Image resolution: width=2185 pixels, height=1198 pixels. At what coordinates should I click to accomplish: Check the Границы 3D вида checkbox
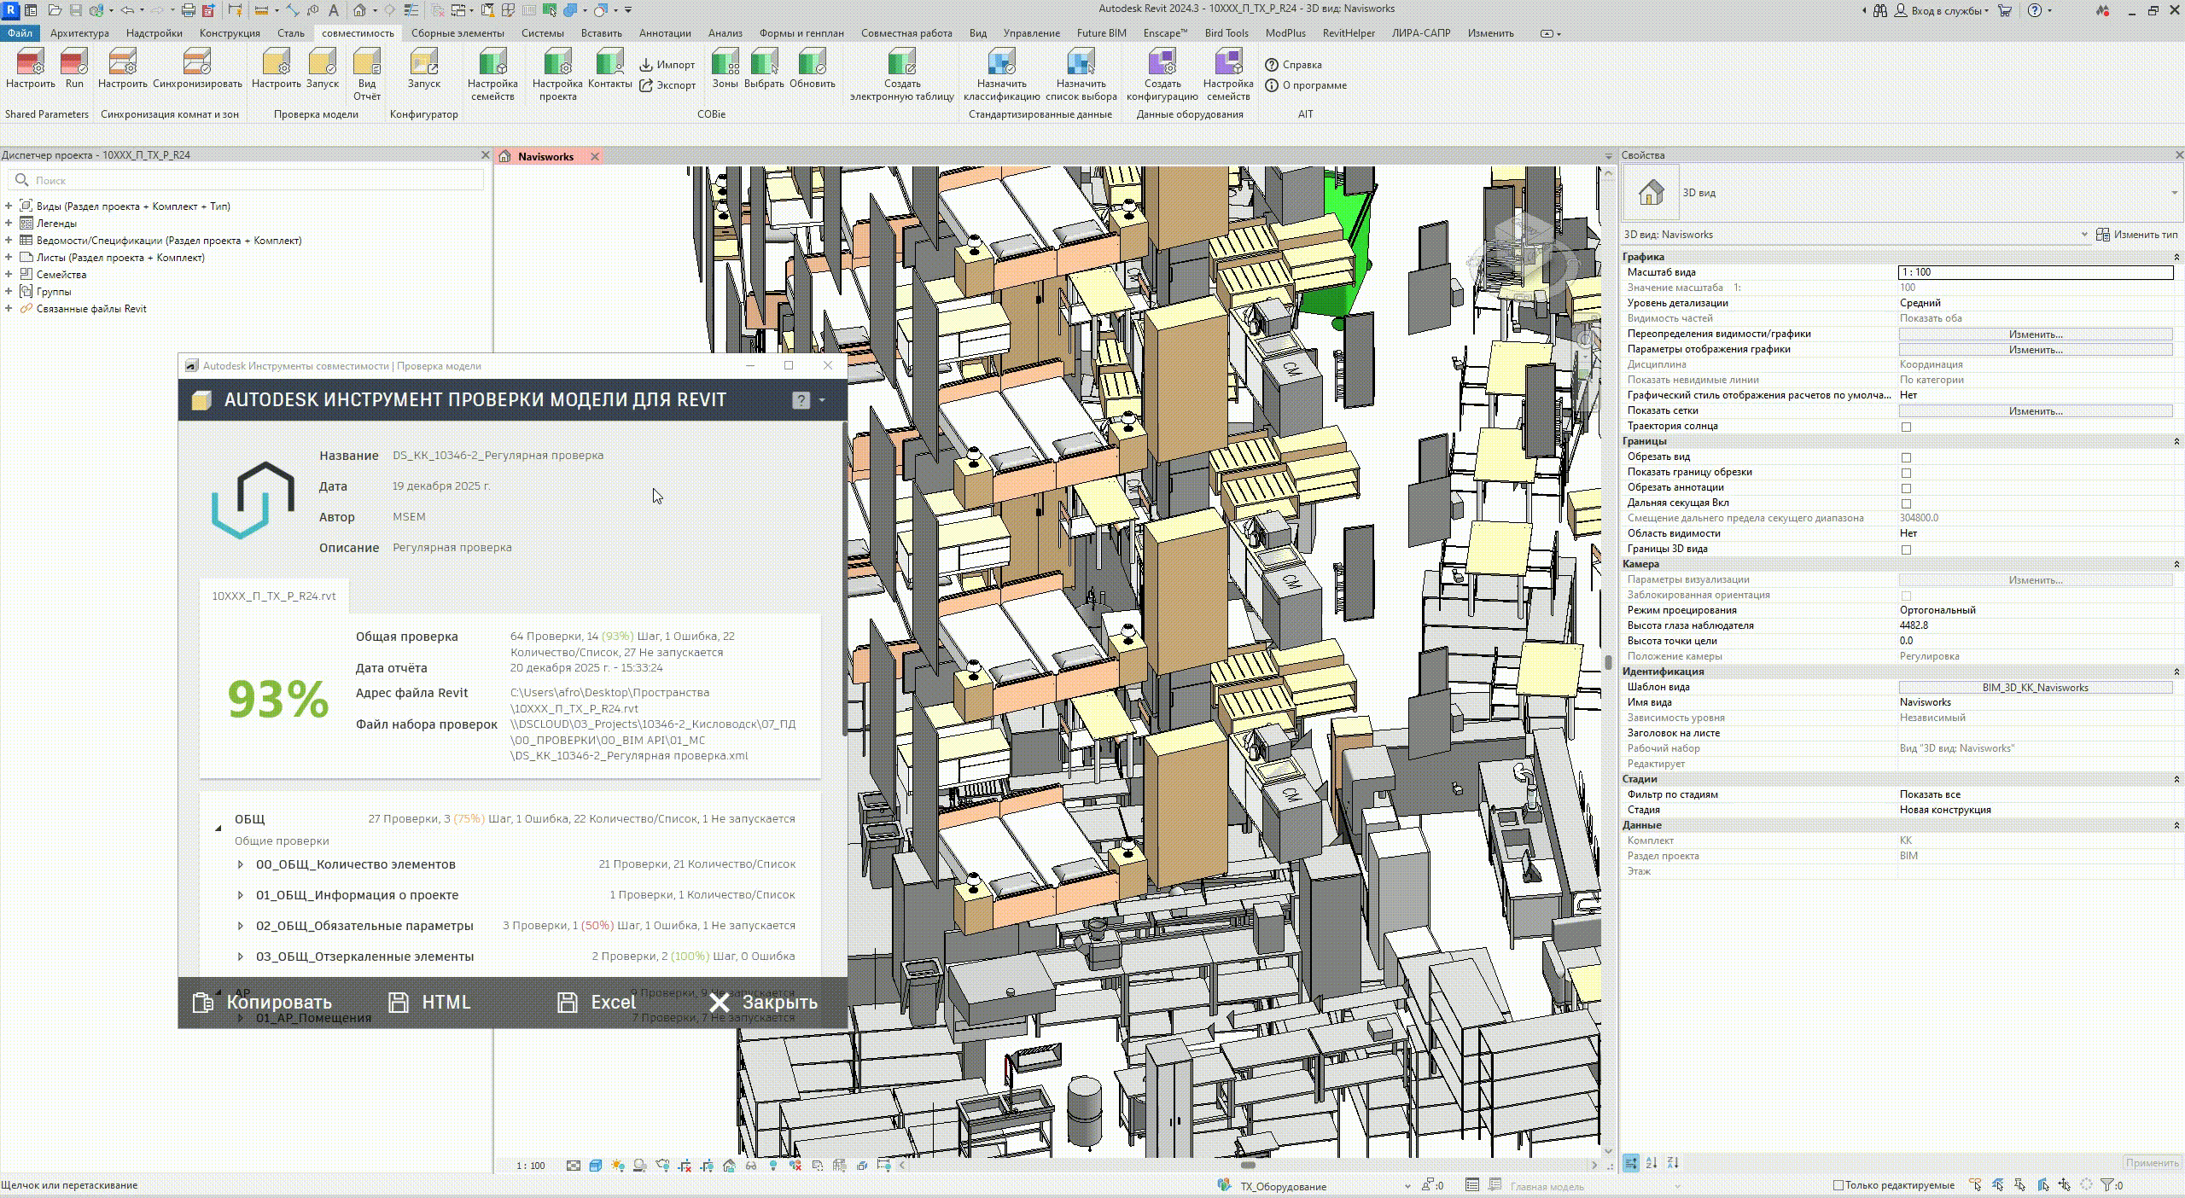tap(1906, 550)
